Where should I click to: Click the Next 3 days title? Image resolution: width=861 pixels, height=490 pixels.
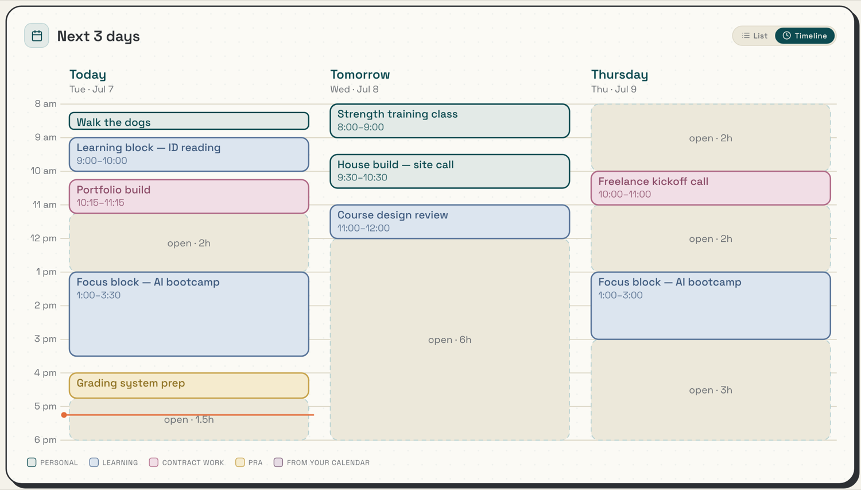point(99,36)
